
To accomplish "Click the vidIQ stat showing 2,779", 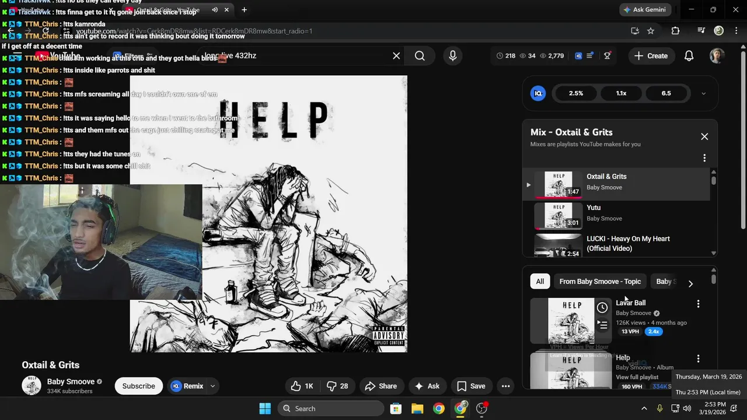I will pyautogui.click(x=552, y=56).
